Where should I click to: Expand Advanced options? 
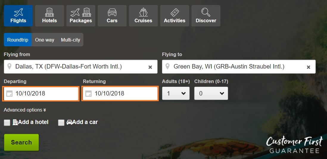pyautogui.click(x=25, y=110)
